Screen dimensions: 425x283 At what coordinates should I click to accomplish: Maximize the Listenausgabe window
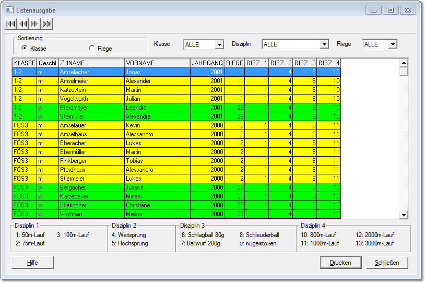pos(390,10)
